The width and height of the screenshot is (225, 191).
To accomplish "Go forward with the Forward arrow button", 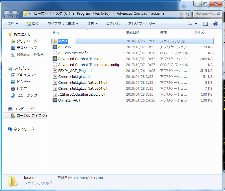I will (x=15, y=14).
